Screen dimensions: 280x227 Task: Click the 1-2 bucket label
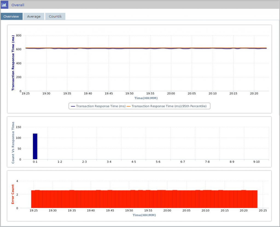point(60,162)
